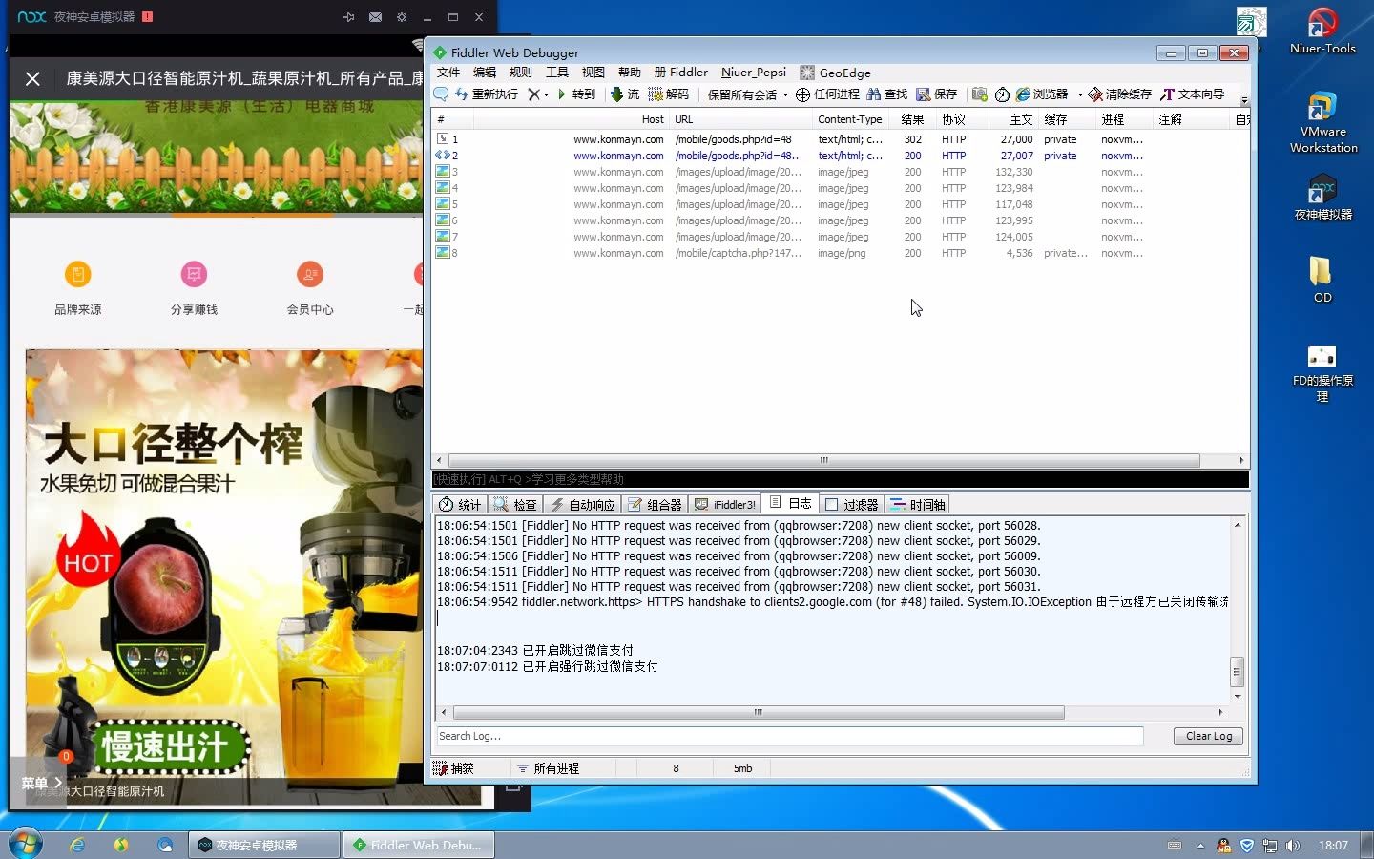Tap 会员中心 icon in Nox page
This screenshot has width=1374, height=859.
310,275
